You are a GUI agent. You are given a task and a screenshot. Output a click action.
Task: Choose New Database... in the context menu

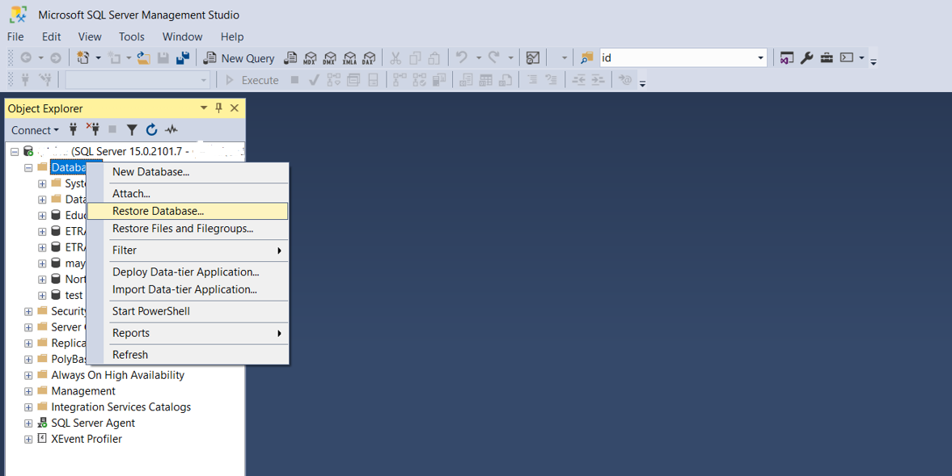(x=151, y=171)
